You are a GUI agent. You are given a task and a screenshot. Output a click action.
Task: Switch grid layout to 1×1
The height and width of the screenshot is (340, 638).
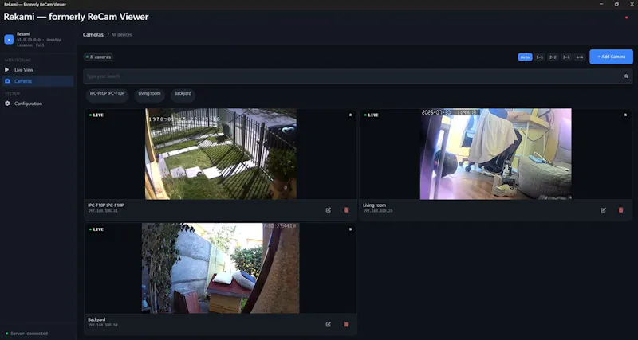tap(540, 57)
